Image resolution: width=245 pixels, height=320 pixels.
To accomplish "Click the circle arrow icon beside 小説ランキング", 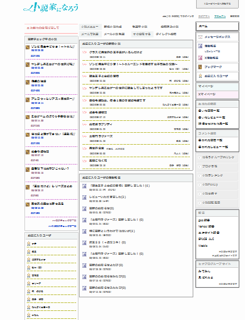I will [200, 176].
